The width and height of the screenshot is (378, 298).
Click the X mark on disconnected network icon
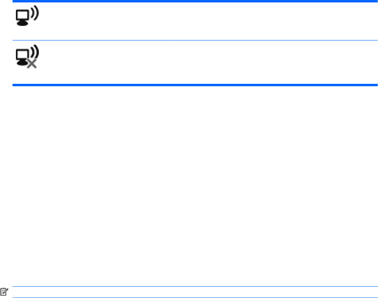click(31, 64)
